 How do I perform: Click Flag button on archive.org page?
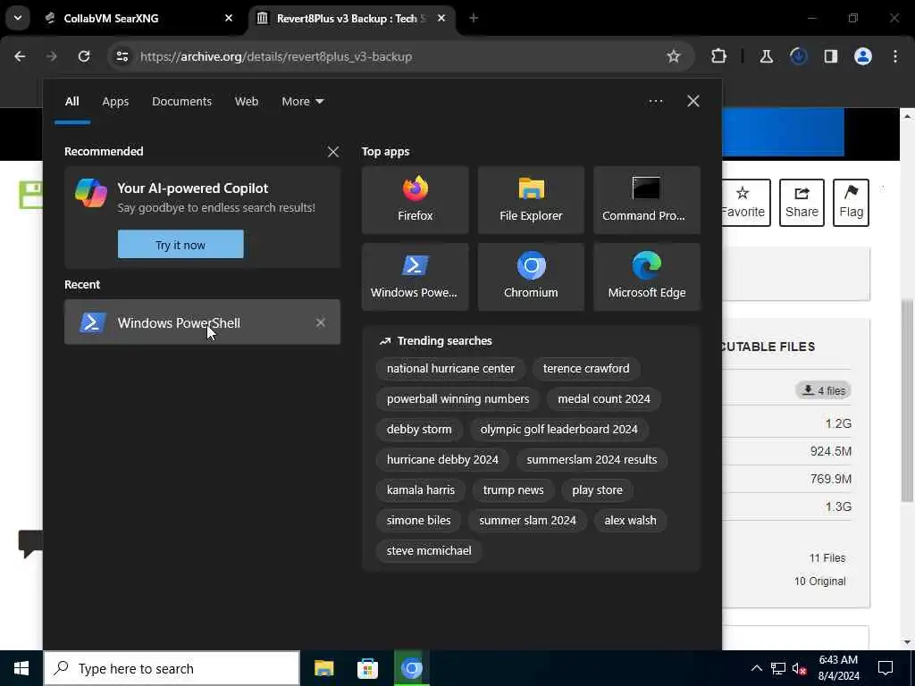pos(851,203)
